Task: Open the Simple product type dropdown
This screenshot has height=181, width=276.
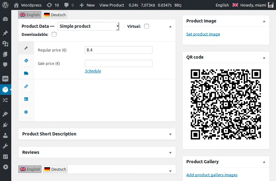Action: click(88, 26)
